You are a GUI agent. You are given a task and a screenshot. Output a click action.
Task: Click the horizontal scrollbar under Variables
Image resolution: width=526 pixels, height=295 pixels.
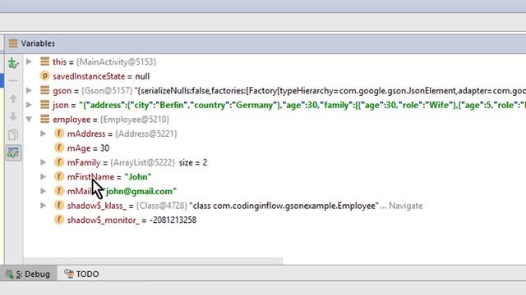pyautogui.click(x=153, y=261)
